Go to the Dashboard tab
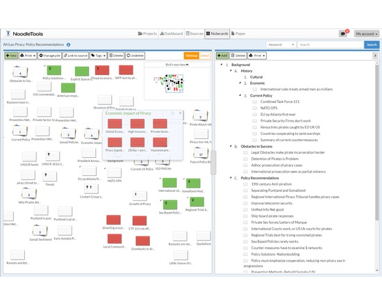Image resolution: width=382 pixels, height=306 pixels. click(x=172, y=33)
